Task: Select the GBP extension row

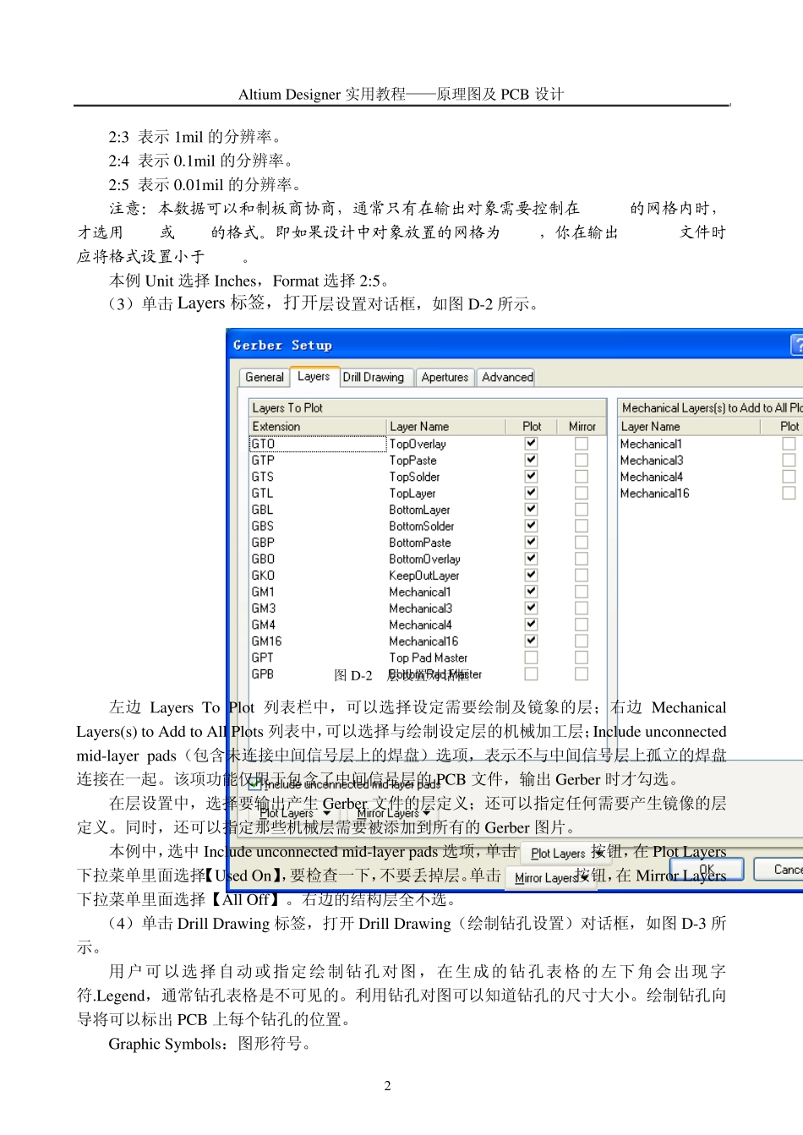Action: point(262,543)
